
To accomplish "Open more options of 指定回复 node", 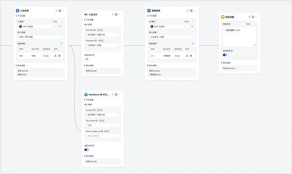I will click(x=256, y=17).
